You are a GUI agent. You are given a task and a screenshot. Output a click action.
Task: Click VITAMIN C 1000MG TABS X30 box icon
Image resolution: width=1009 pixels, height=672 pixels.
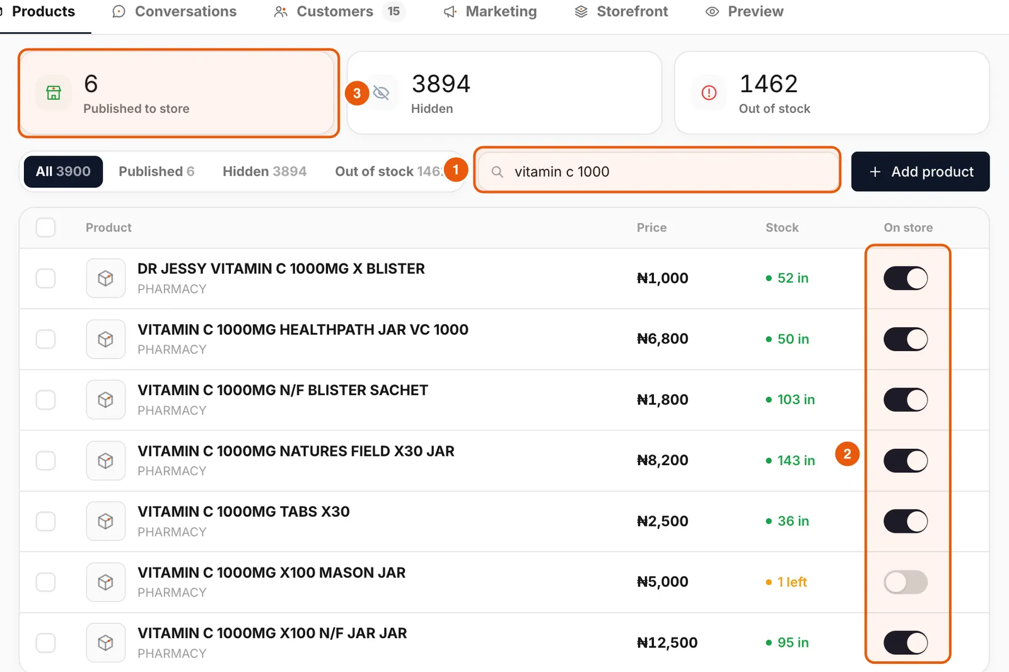click(x=105, y=521)
